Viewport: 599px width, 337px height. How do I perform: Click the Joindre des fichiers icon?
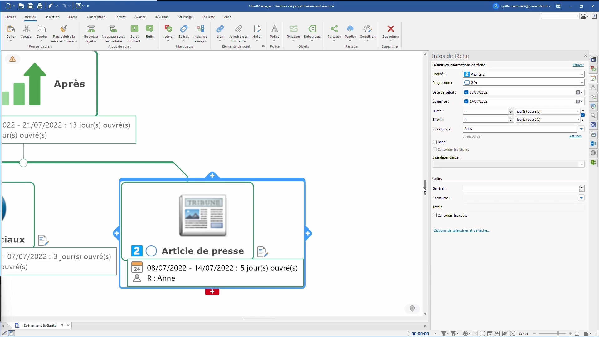pos(238,29)
